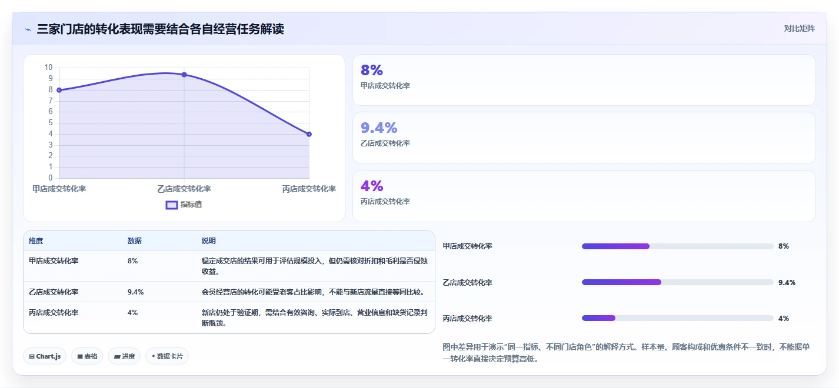Select the 4% 丙店成交转化率 data card
Image resolution: width=839 pixels, height=388 pixels.
tap(584, 196)
